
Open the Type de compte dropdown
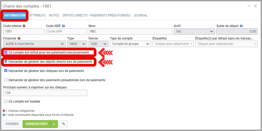tap(130, 44)
